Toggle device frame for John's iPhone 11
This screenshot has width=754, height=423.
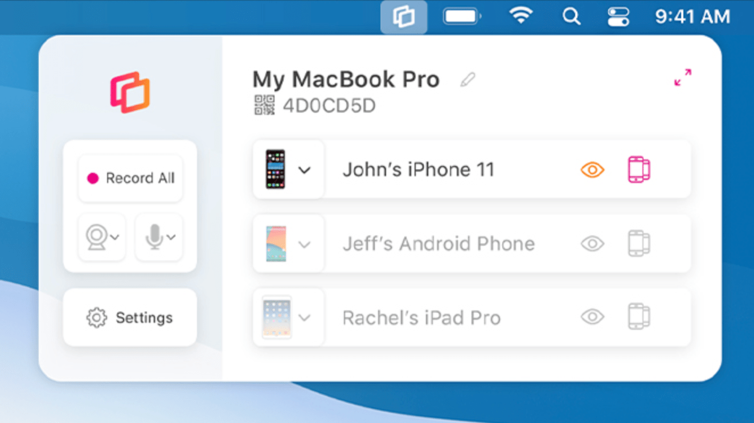pos(639,169)
